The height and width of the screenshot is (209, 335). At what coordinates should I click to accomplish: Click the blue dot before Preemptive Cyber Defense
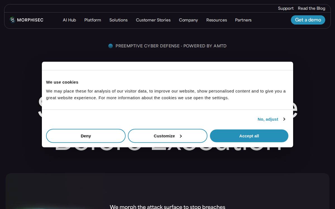point(111,46)
